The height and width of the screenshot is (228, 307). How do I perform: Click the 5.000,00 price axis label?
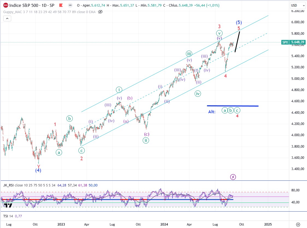click(x=298, y=79)
